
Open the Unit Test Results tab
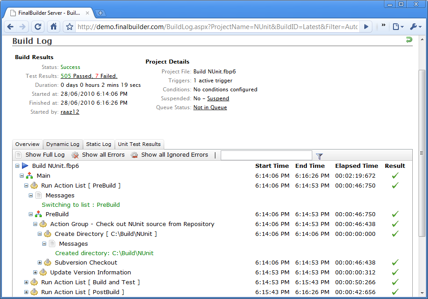coord(139,144)
